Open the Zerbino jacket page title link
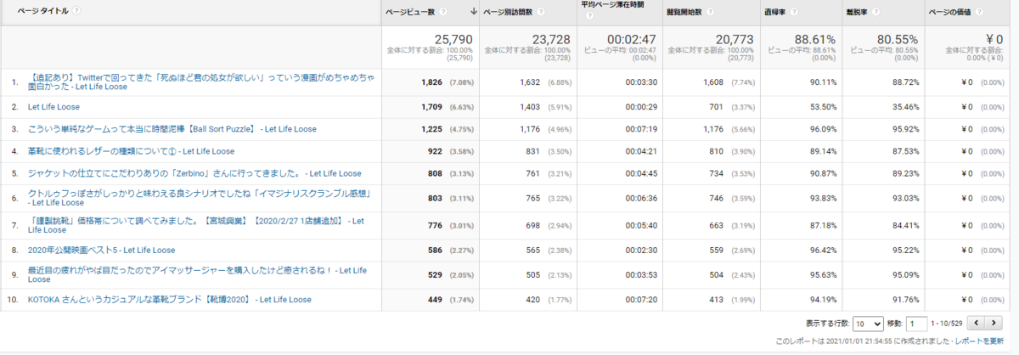 coord(194,173)
